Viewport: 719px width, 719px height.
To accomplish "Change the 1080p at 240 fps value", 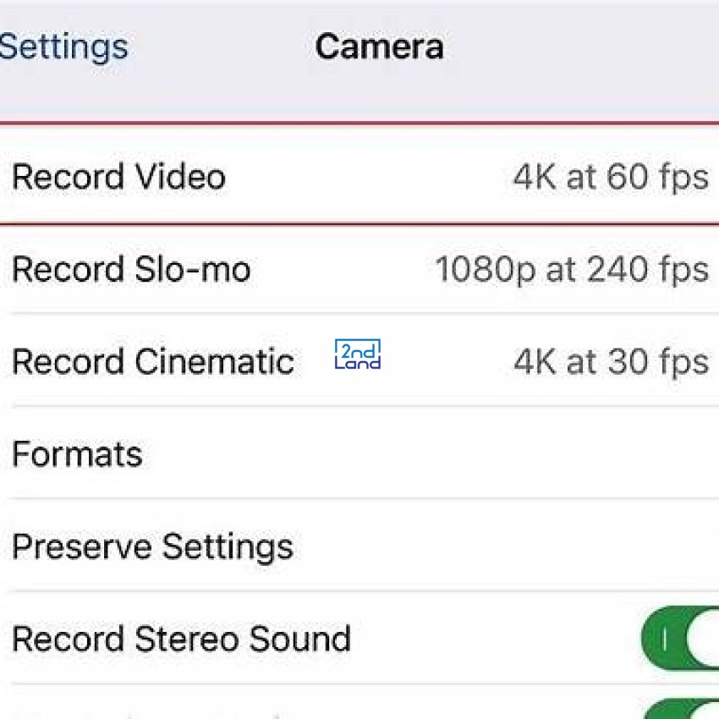I will (x=572, y=269).
